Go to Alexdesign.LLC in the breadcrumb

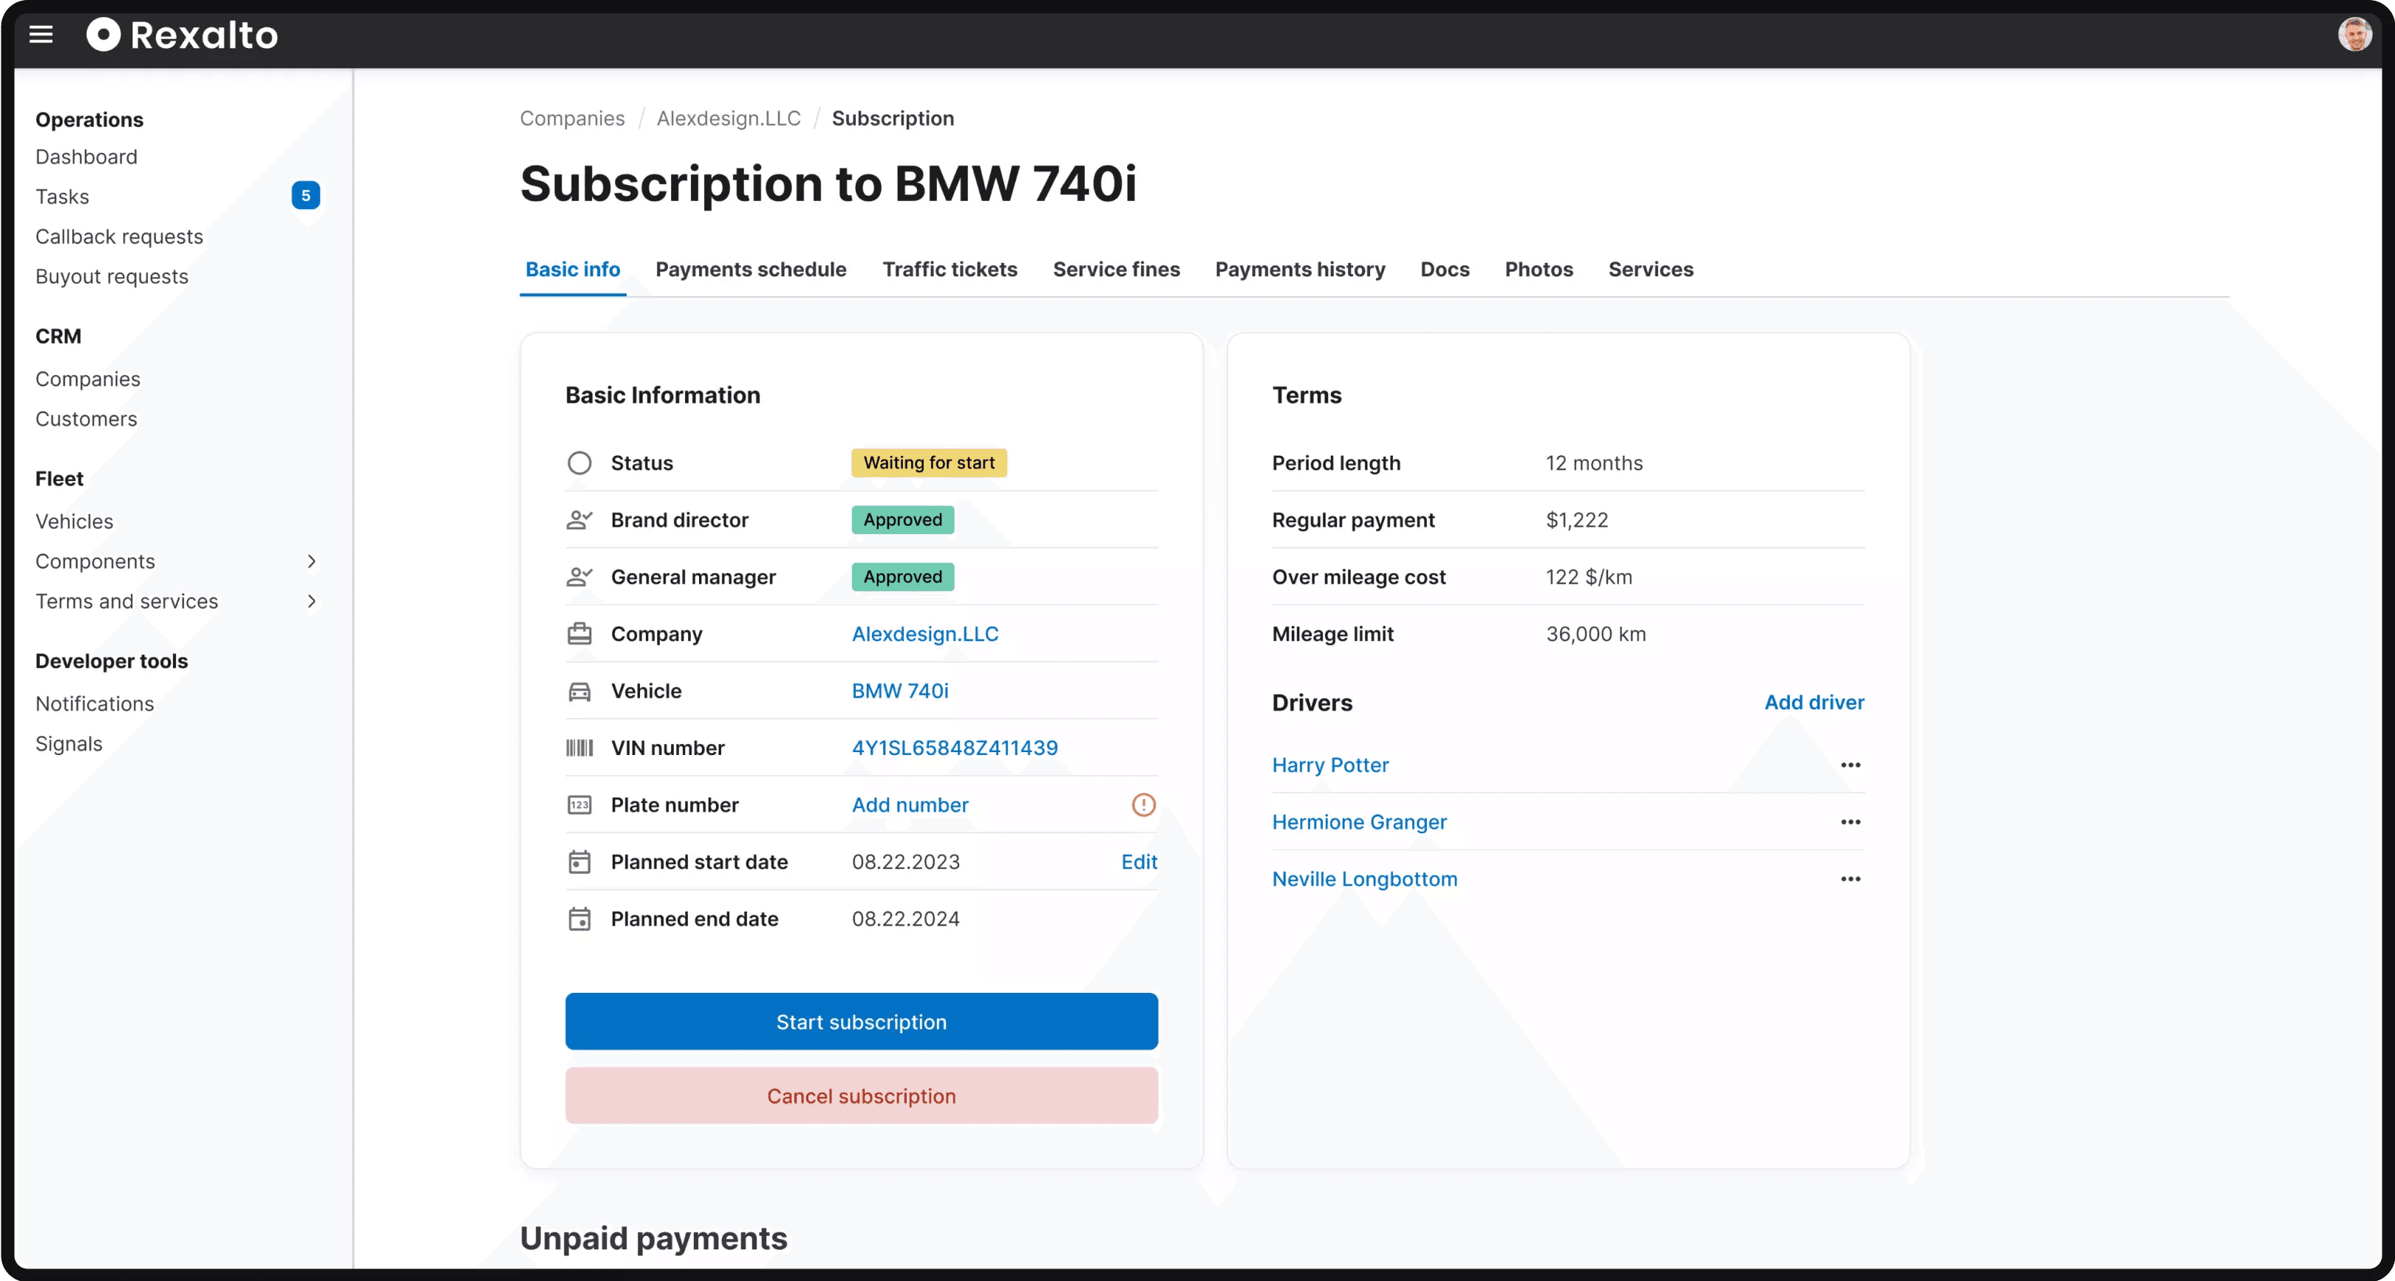728,118
